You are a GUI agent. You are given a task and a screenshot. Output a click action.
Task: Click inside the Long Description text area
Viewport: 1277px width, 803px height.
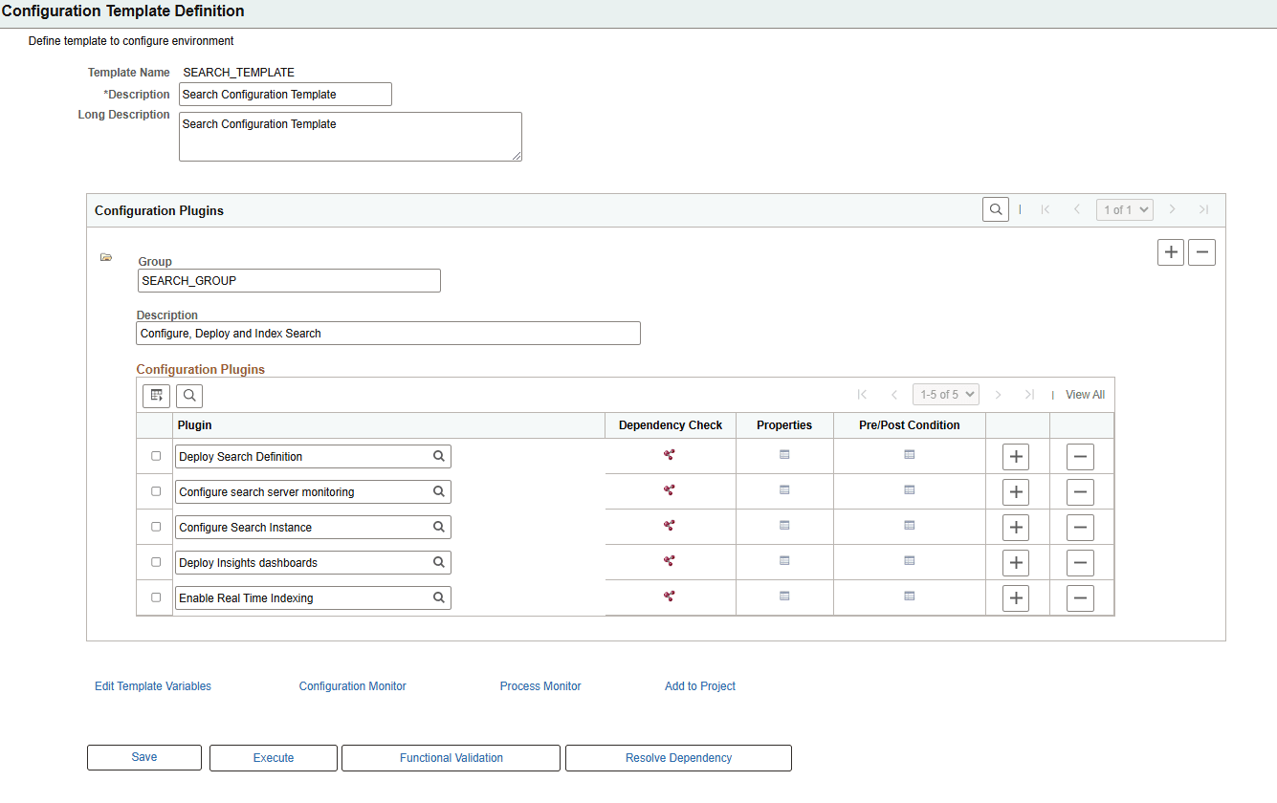(x=350, y=134)
